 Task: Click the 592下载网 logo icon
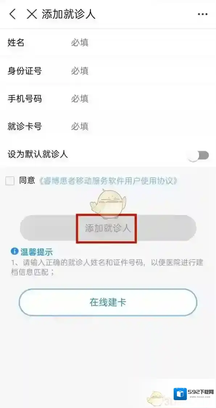[180, 394]
